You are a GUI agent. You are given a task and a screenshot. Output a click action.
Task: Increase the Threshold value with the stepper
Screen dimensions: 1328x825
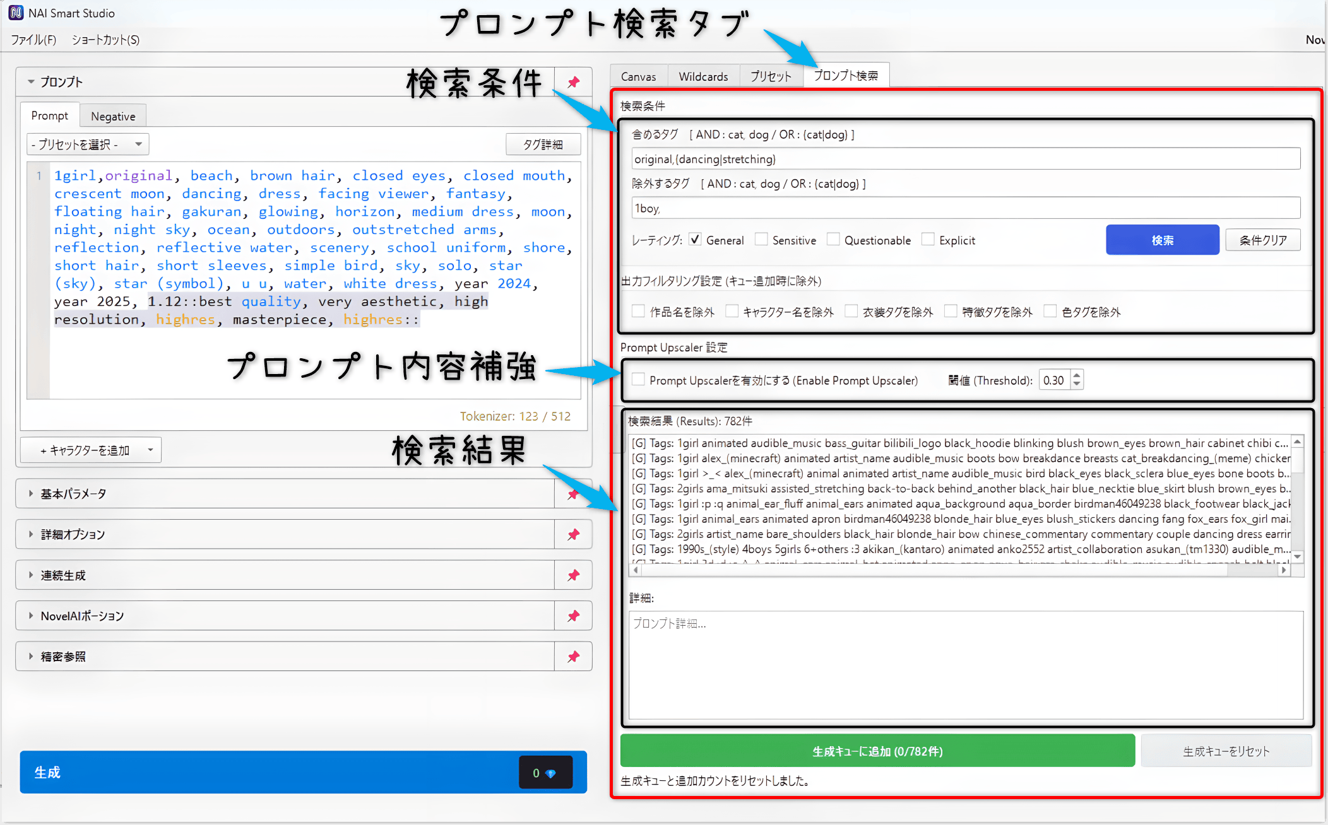(x=1077, y=376)
